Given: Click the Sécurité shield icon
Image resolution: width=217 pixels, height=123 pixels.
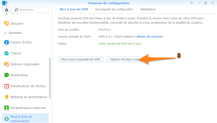Looking at the screenshot, I should (6, 24).
